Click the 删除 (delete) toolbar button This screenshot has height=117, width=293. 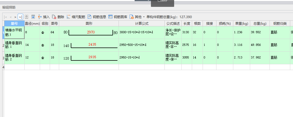pos(58,17)
